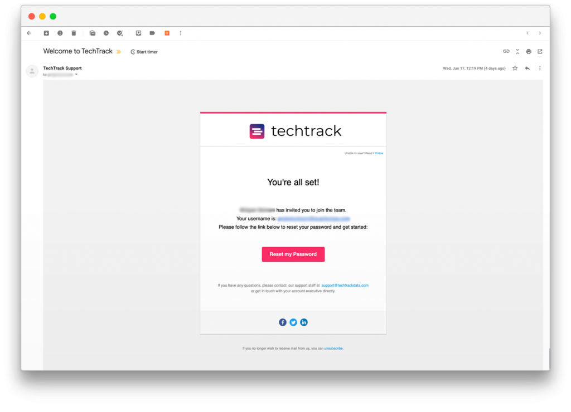Click the orange plus extension icon
The width and height of the screenshot is (571, 412).
[x=167, y=33]
